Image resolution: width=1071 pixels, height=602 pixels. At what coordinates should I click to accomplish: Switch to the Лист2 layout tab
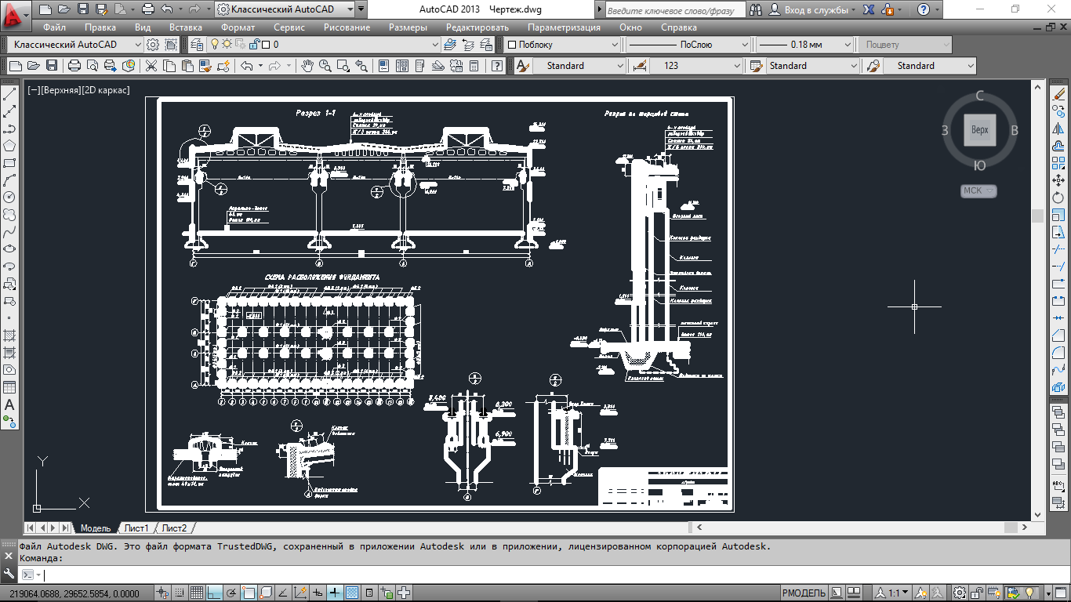(x=175, y=528)
